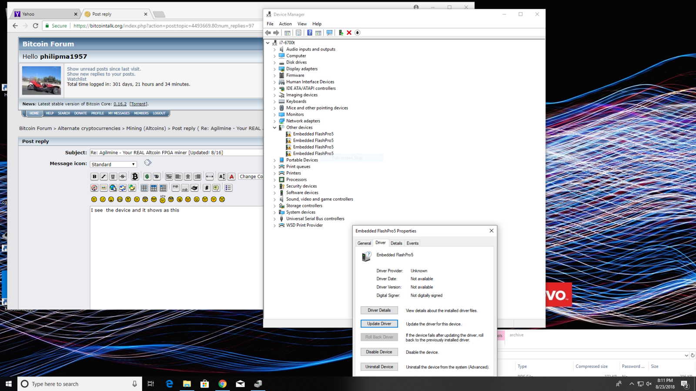This screenshot has width=696, height=391.
Task: Insert a Flash object with editor icon
Action: [x=94, y=188]
